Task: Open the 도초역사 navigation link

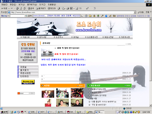Action: (x=58, y=37)
